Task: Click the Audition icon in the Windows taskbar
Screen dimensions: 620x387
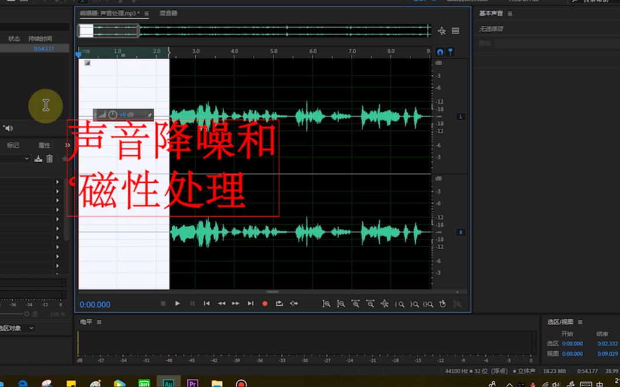Action: point(168,382)
